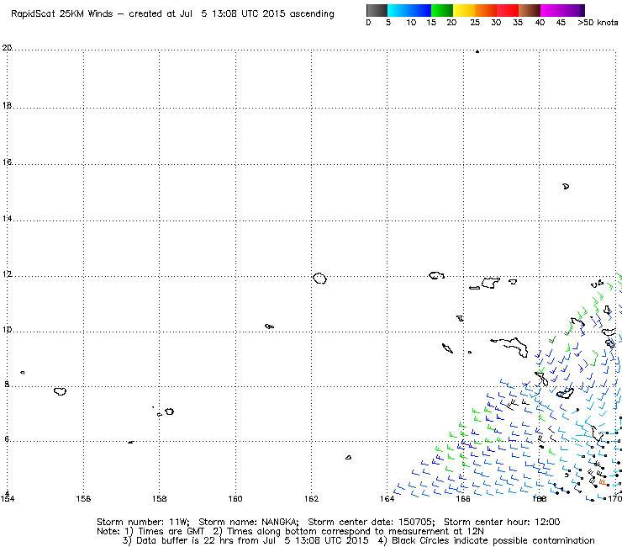Click latitude label "18" on left axis
Viewport: 622px width, 547px height.
tap(7, 106)
